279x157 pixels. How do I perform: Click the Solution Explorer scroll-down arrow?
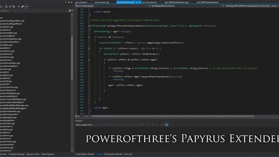72,151
